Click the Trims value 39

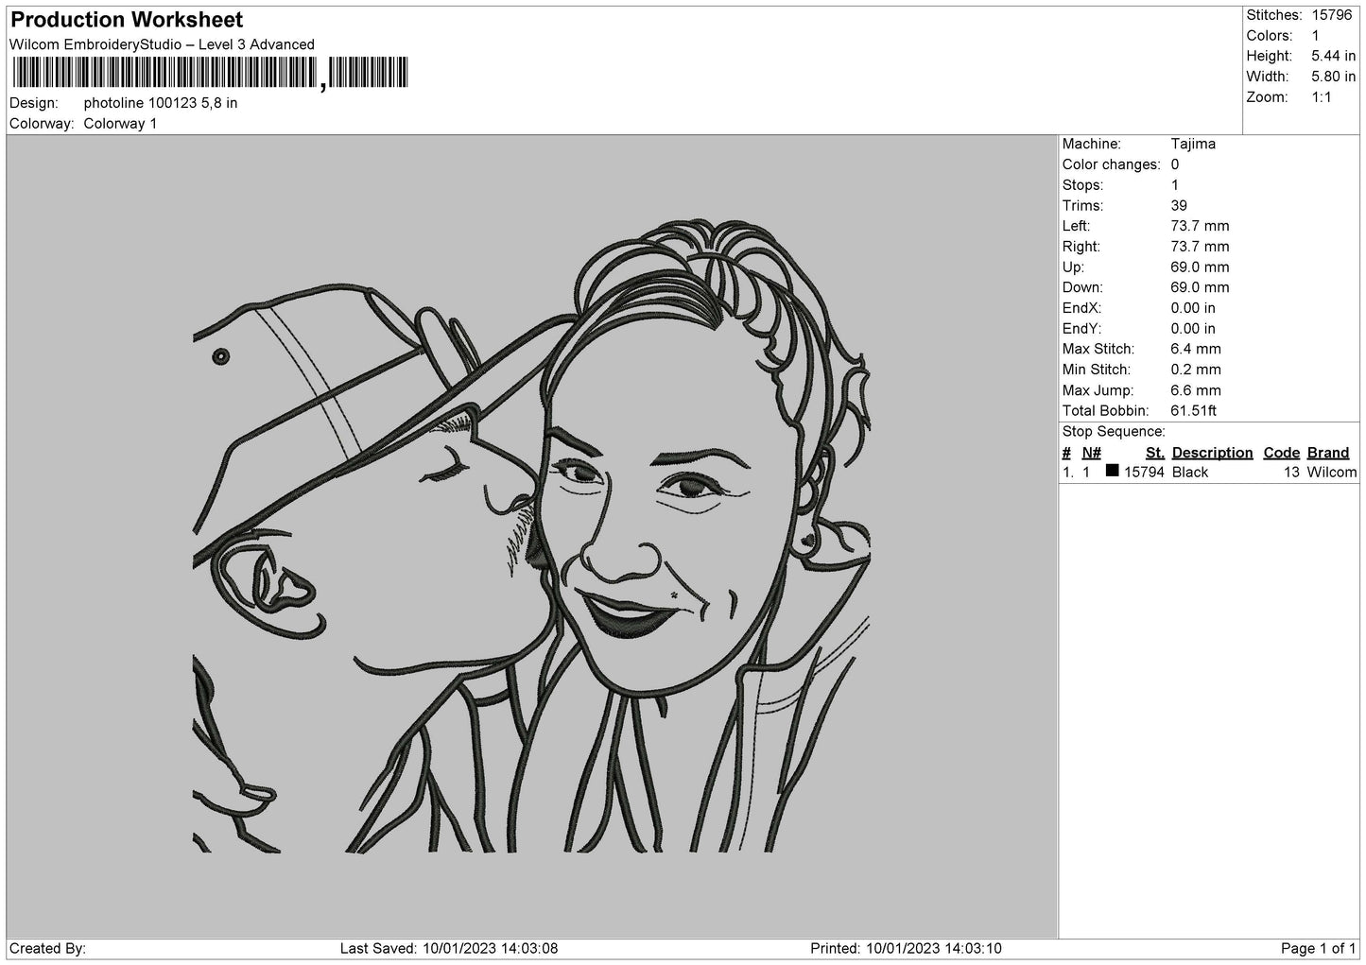click(x=1178, y=205)
